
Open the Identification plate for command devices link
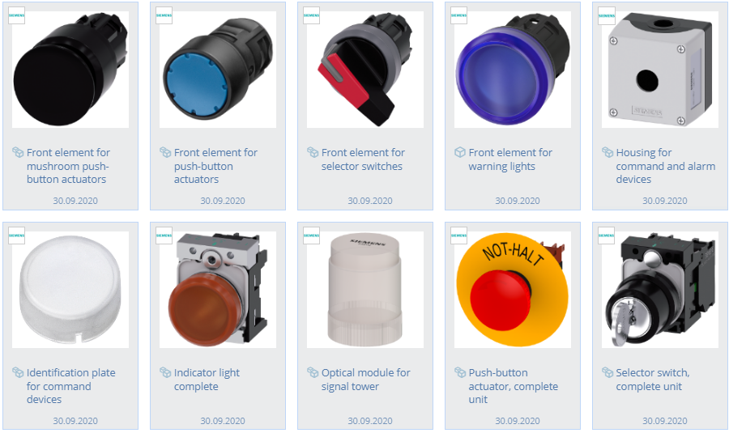click(71, 386)
